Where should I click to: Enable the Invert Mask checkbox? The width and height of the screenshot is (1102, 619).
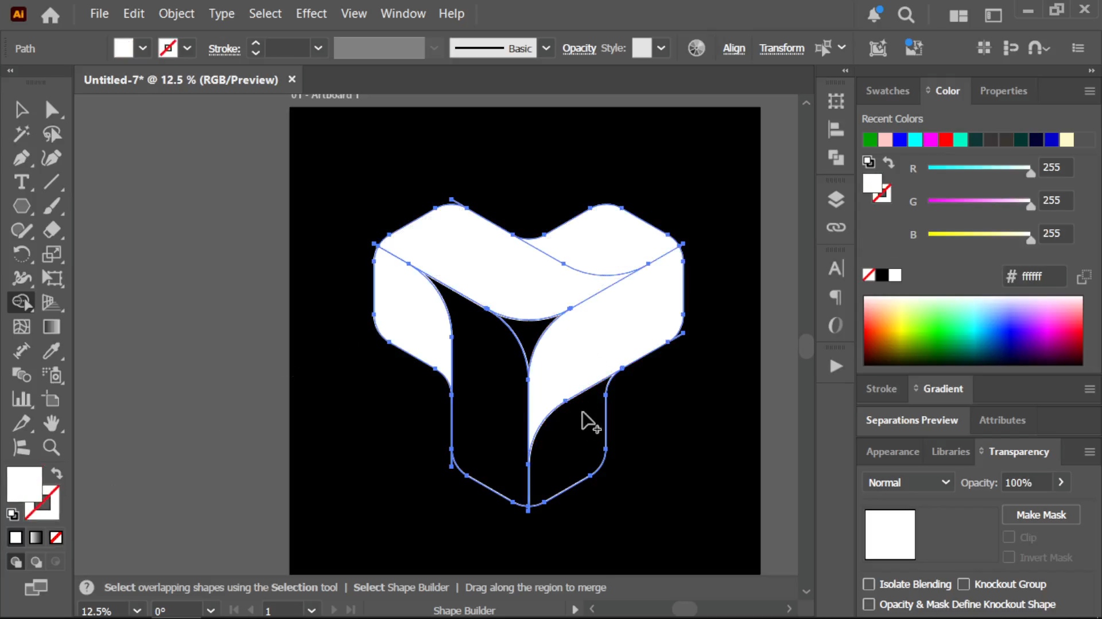[1008, 557]
